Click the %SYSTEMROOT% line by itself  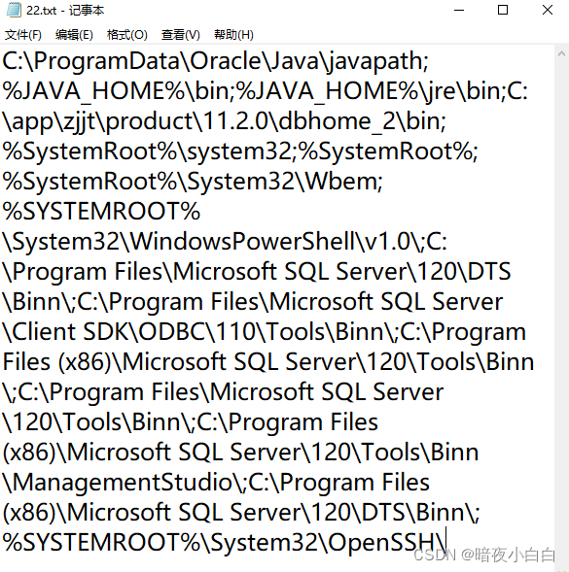point(101,211)
